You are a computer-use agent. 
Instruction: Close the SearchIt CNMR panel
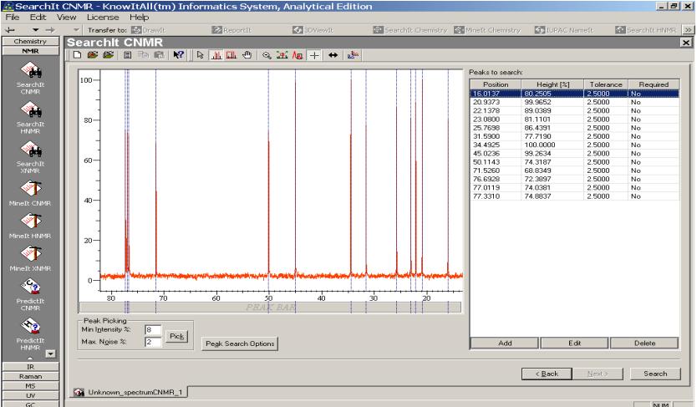tap(686, 43)
